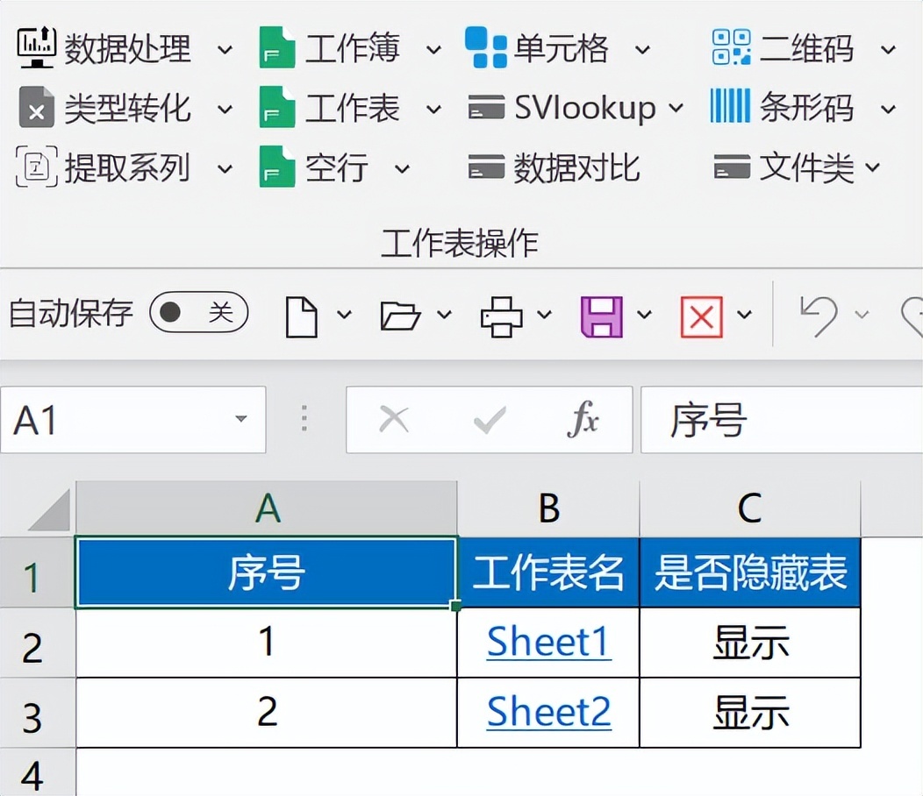Viewport: 923px width, 796px height.
Task: Follow the Sheet2 hyperlink
Action: pos(548,712)
